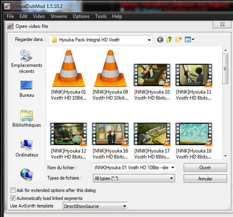Create a new folder
This screenshot has height=217, width=233.
(x=179, y=39)
